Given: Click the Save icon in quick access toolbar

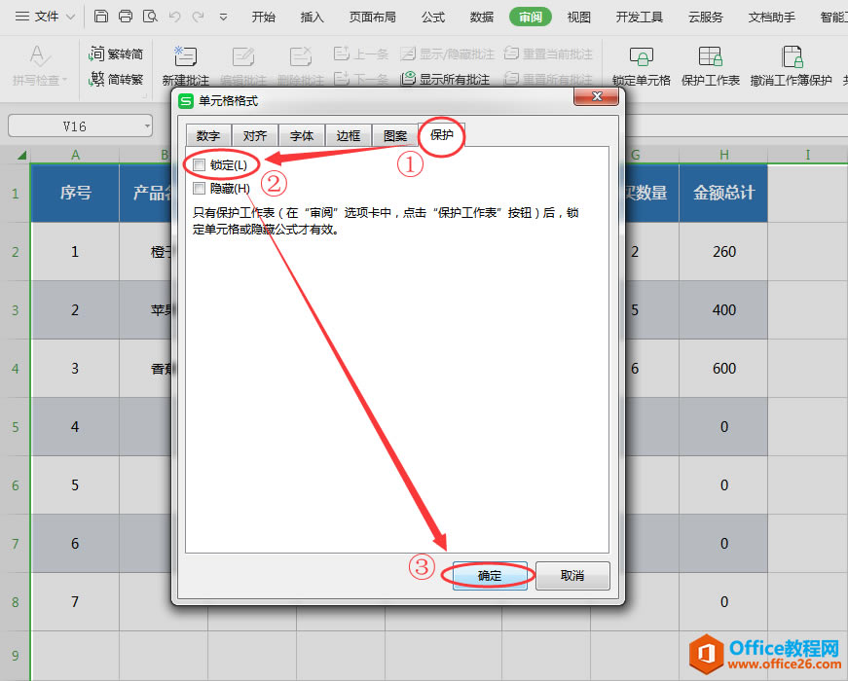Looking at the screenshot, I should click(x=100, y=16).
